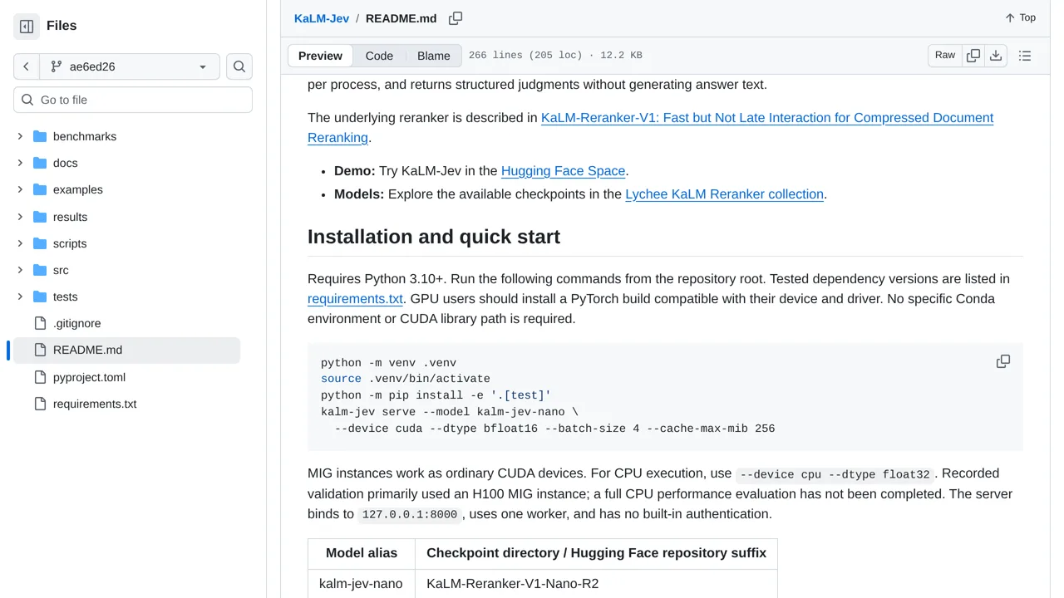Download the raw file icon
Viewport: 1064px width, 598px height.
tap(996, 56)
